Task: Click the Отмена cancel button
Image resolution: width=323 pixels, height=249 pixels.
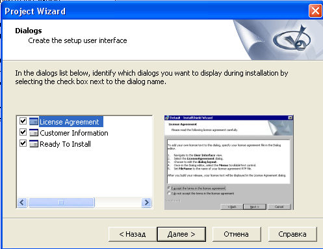Action: (x=237, y=234)
